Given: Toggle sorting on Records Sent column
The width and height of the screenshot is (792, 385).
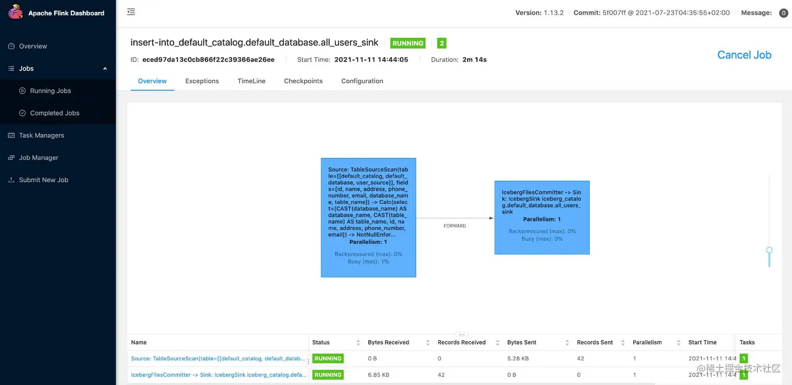Looking at the screenshot, I should [x=623, y=342].
